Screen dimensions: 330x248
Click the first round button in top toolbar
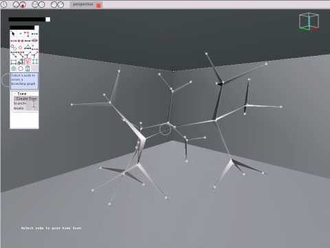pyautogui.click(x=4, y=5)
